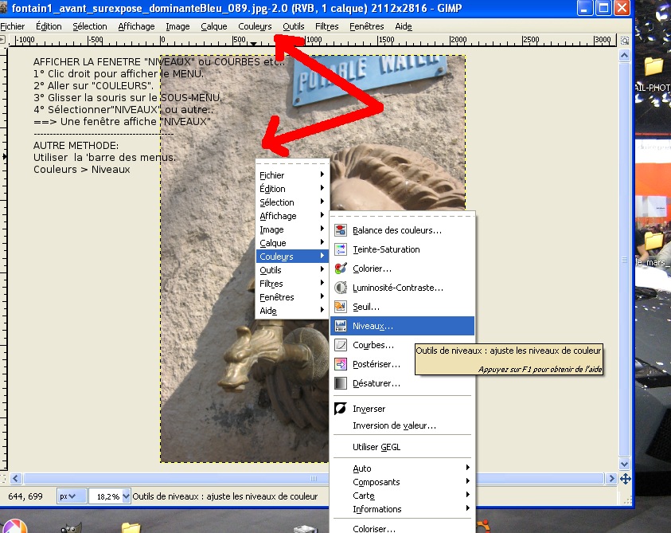
Task: Select Teinte-Saturation entry
Action: (402, 249)
